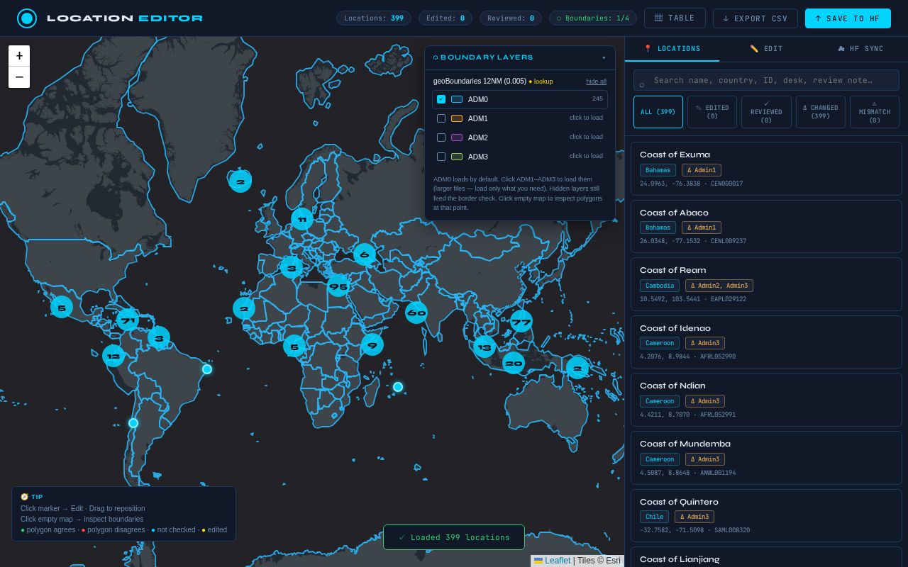Click the Location Editor logo icon
908x567 pixels.
click(x=27, y=18)
